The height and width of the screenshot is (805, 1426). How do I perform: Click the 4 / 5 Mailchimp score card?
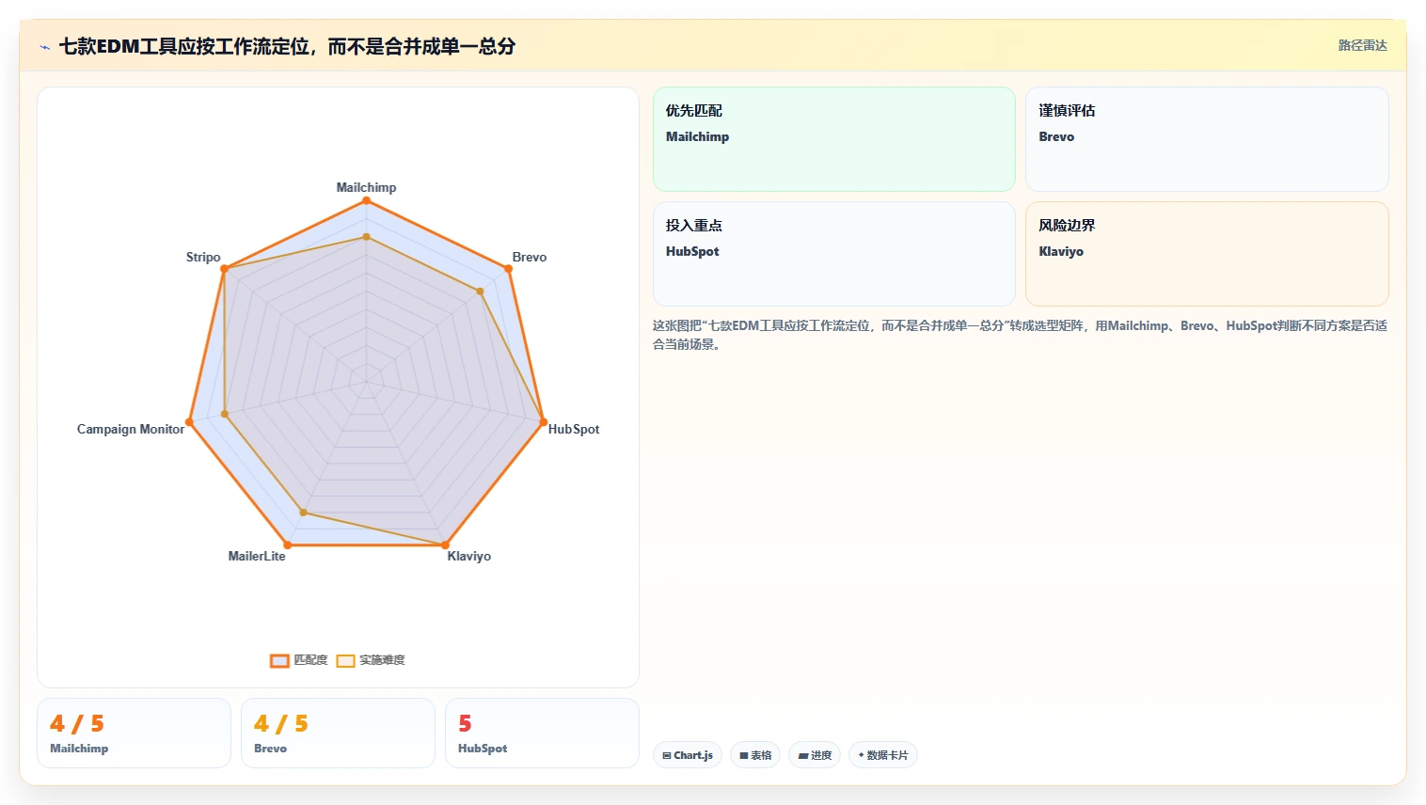pyautogui.click(x=134, y=734)
